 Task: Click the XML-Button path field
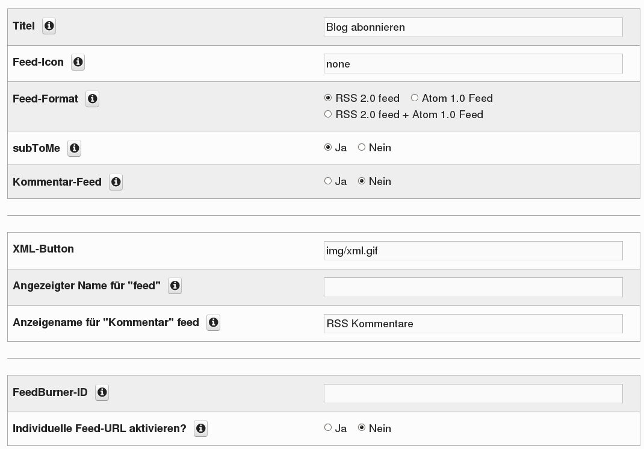tap(473, 251)
